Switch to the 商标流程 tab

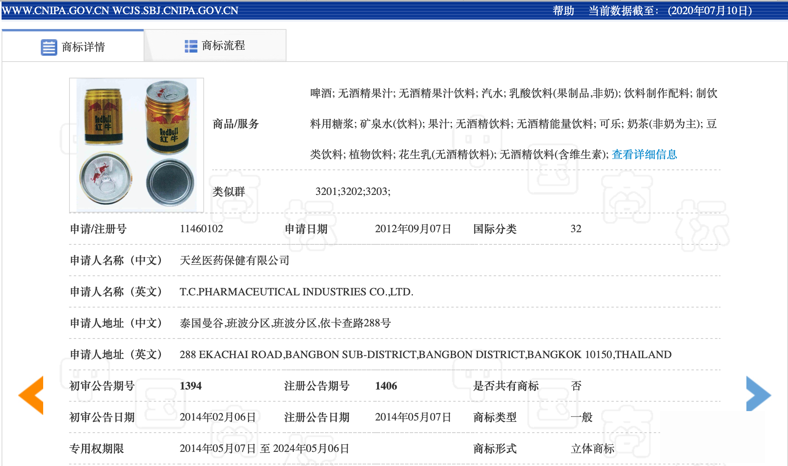[223, 46]
